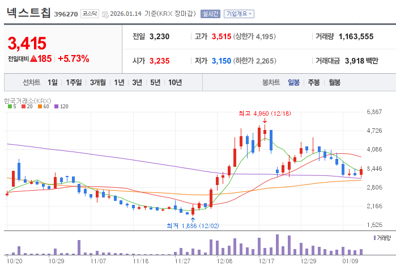Click the previous close value 3,230

[159, 37]
